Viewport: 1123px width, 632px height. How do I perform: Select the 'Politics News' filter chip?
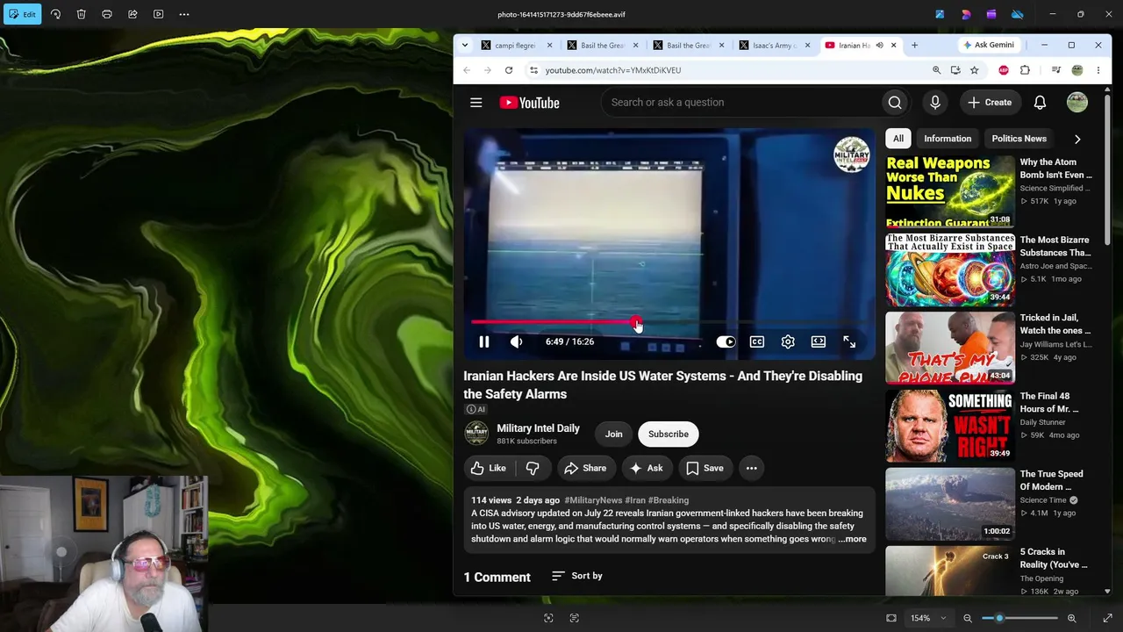(1019, 139)
